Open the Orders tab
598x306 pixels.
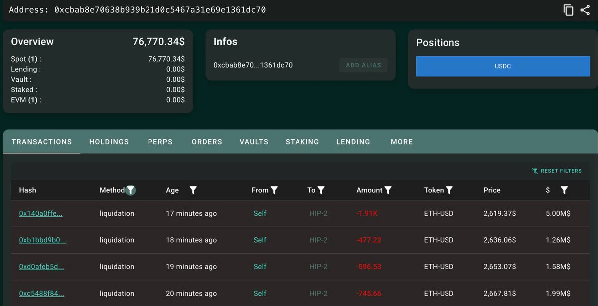pos(207,142)
